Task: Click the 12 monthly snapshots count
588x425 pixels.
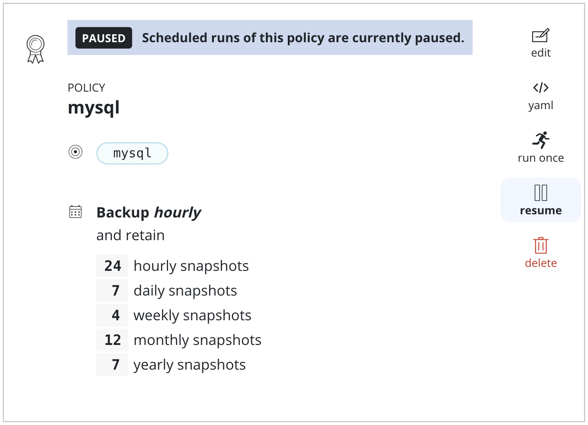Action: click(x=113, y=340)
